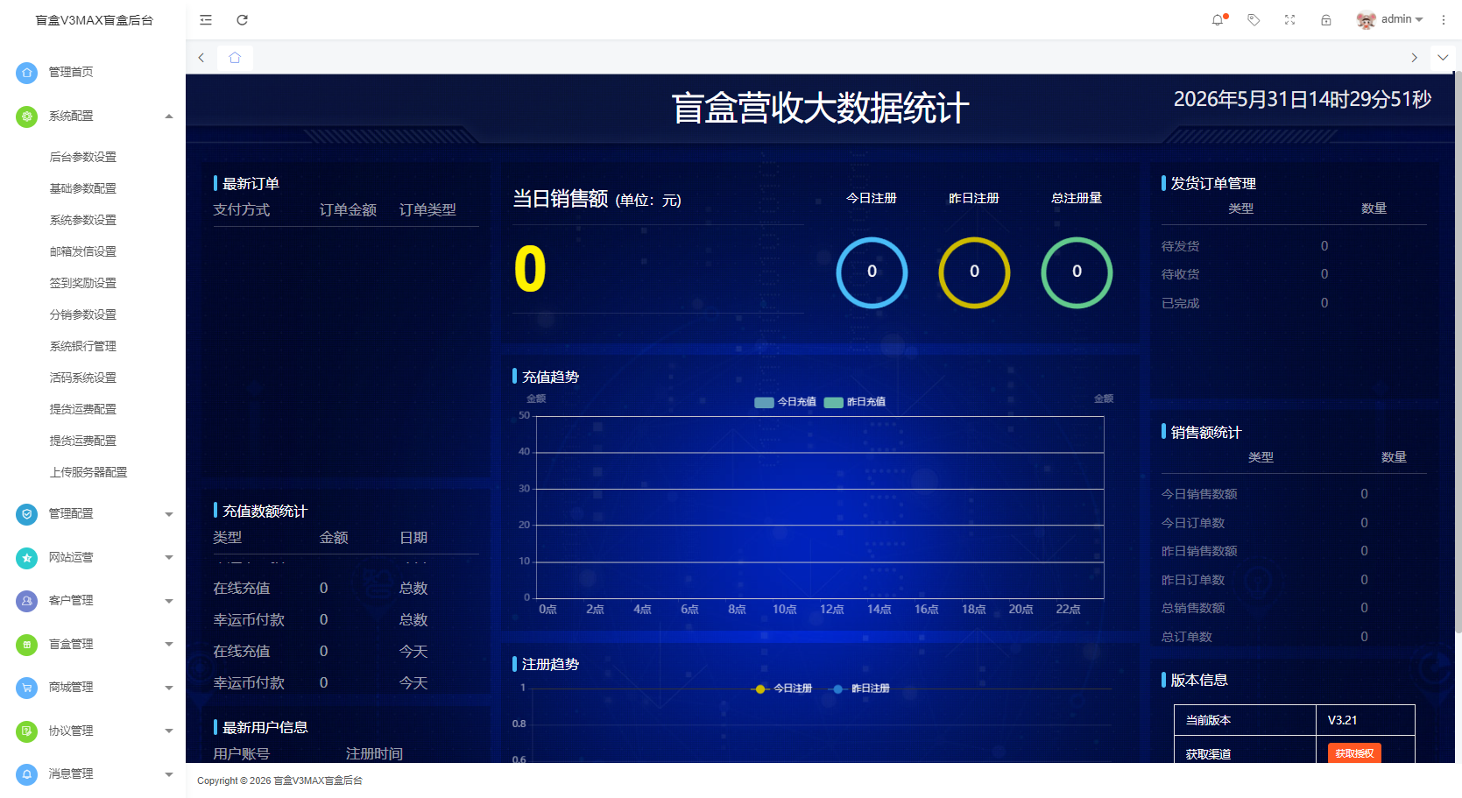Viewport: 1462px width, 798px height.
Task: Collapse the 系统配置 menu arrow
Action: [x=169, y=117]
